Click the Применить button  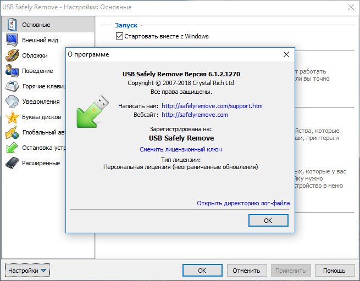tap(291, 271)
